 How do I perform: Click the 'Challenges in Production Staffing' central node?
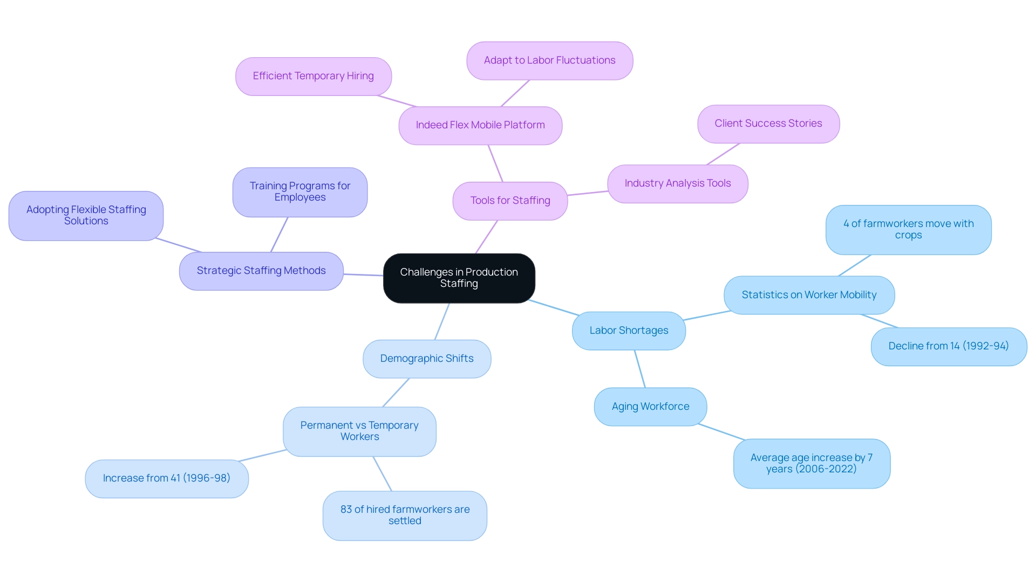tap(459, 277)
